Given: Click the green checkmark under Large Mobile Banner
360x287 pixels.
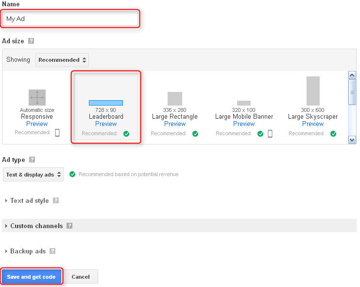Looking at the screenshot, I should [x=260, y=134].
